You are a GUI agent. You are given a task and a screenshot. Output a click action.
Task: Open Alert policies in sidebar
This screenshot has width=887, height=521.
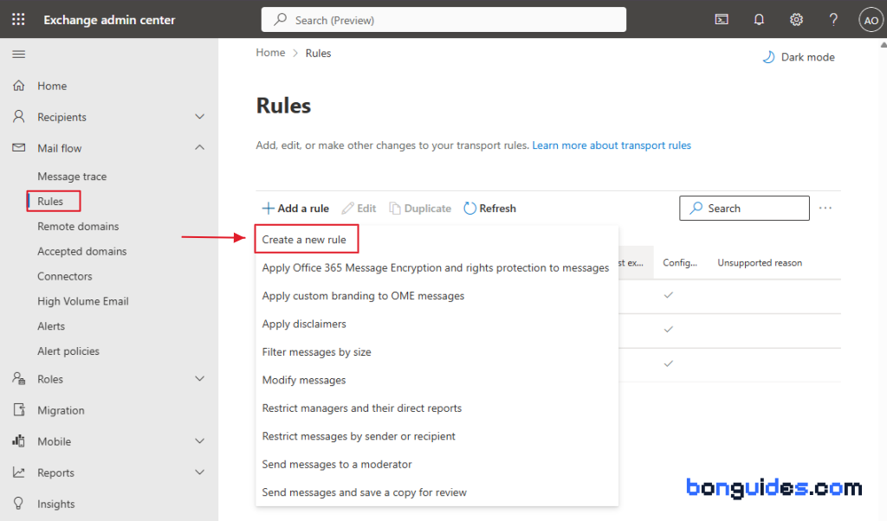pos(68,351)
